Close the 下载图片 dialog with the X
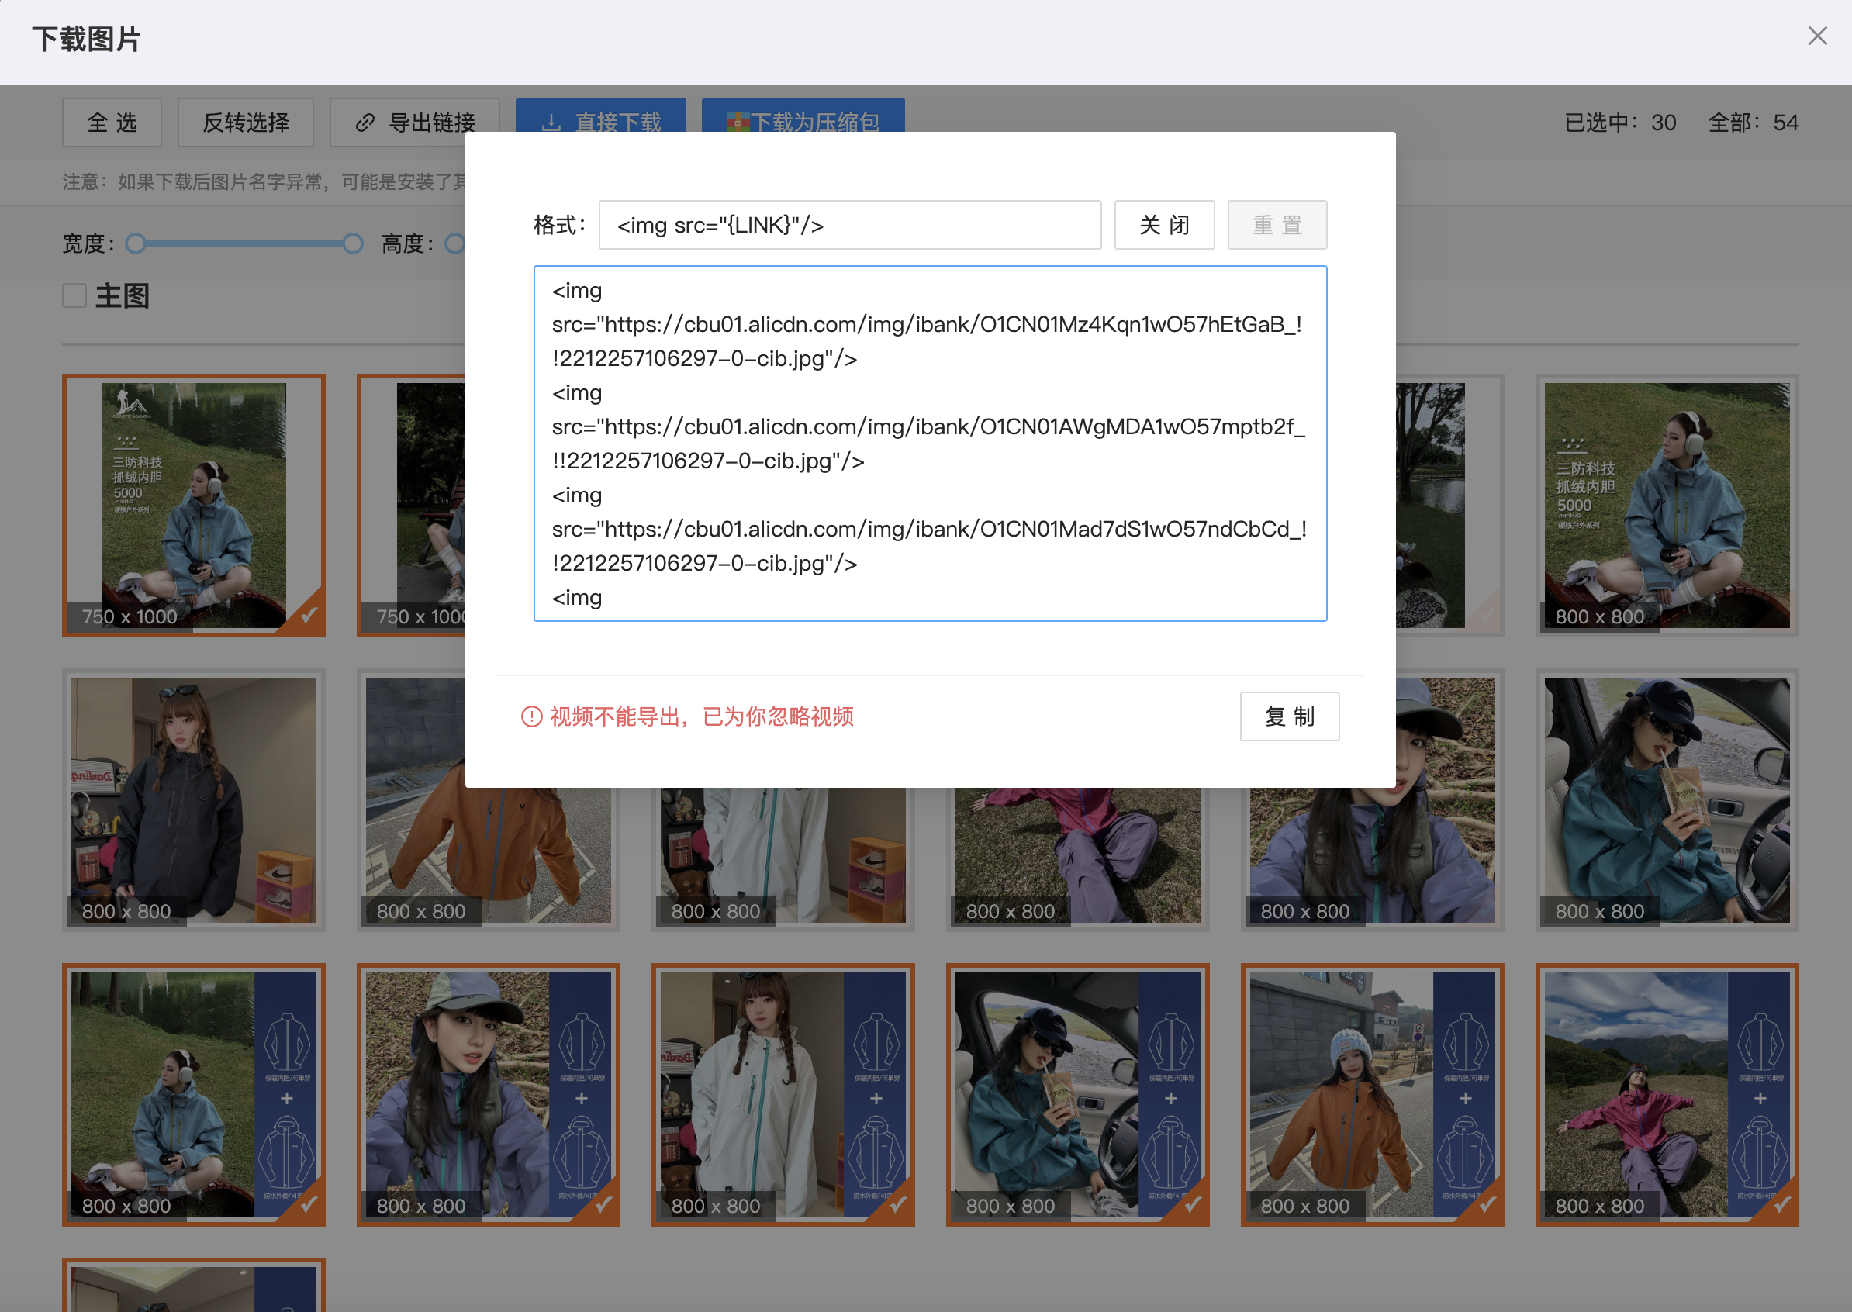The image size is (1852, 1312). [x=1817, y=36]
